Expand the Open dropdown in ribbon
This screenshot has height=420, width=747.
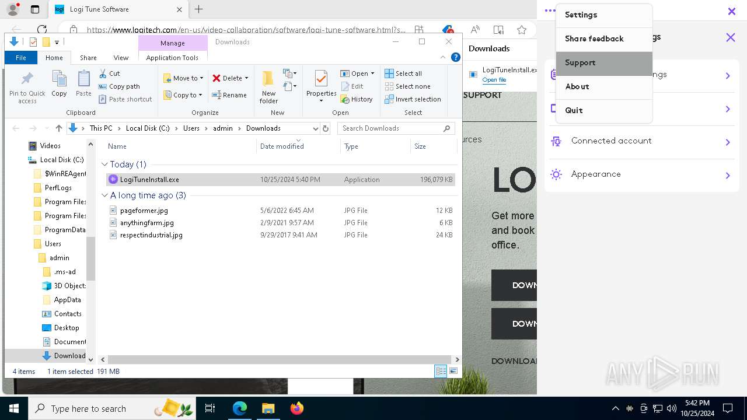372,73
